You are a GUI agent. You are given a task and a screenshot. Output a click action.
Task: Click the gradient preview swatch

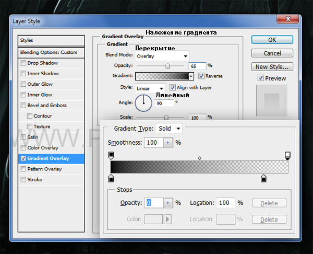(x=162, y=76)
